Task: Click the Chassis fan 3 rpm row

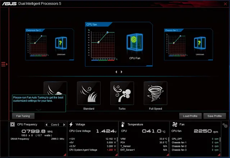Action: (x=195, y=150)
